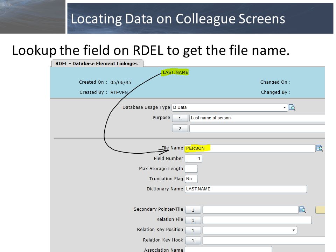The image size is (336, 252).
Task: Focus the File Name field containing PERSON
Action: [x=250, y=148]
